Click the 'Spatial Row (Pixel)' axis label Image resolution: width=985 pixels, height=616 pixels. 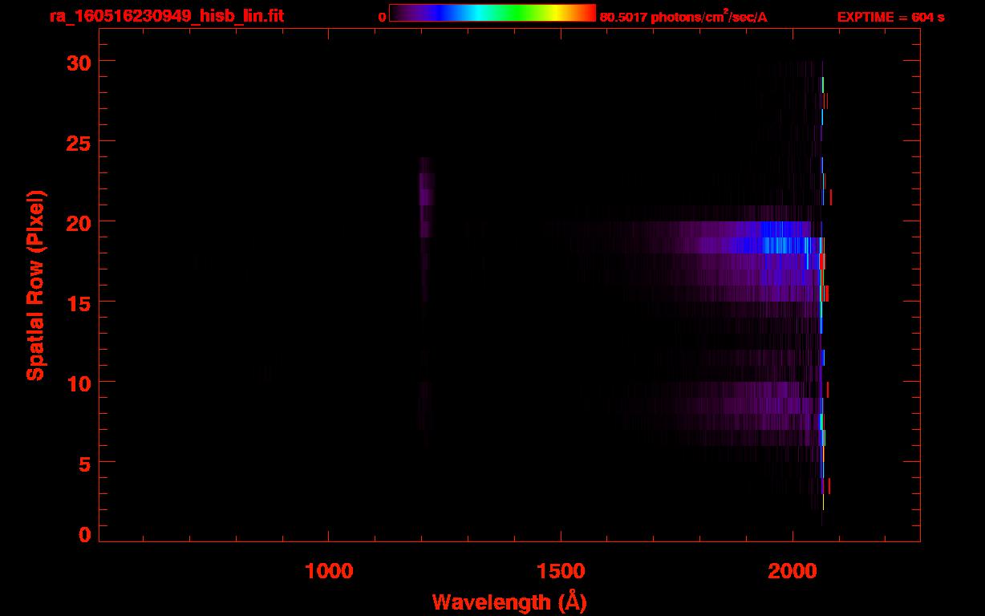click(36, 285)
